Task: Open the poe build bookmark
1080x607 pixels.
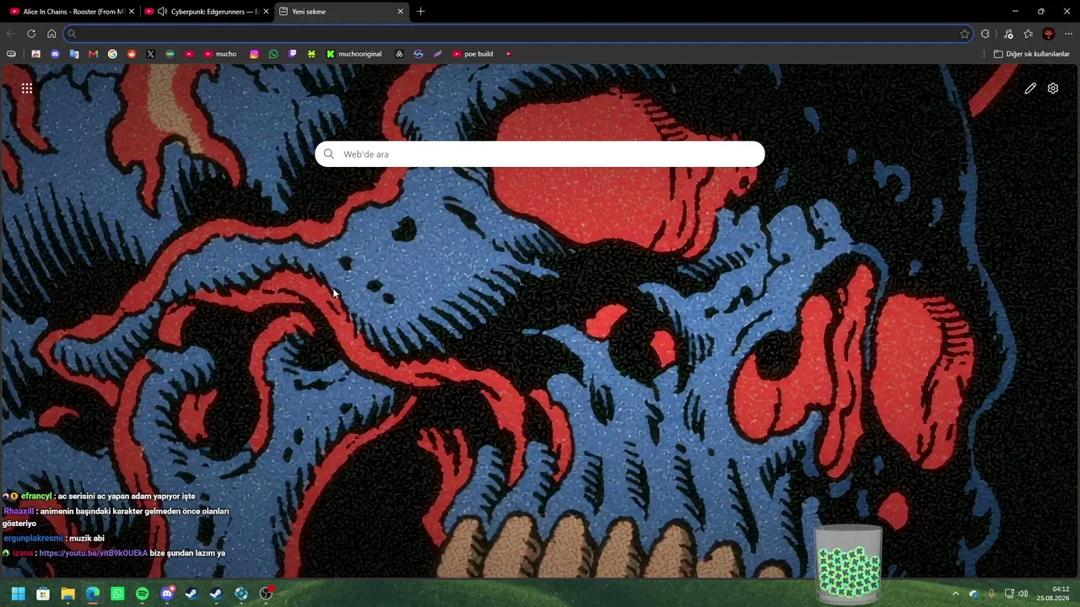Action: click(x=472, y=54)
